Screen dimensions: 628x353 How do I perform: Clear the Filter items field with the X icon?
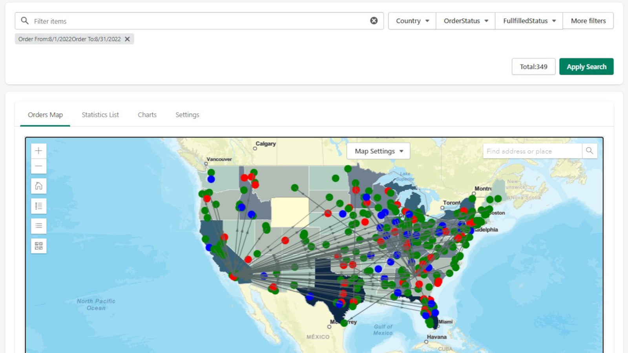(x=374, y=20)
